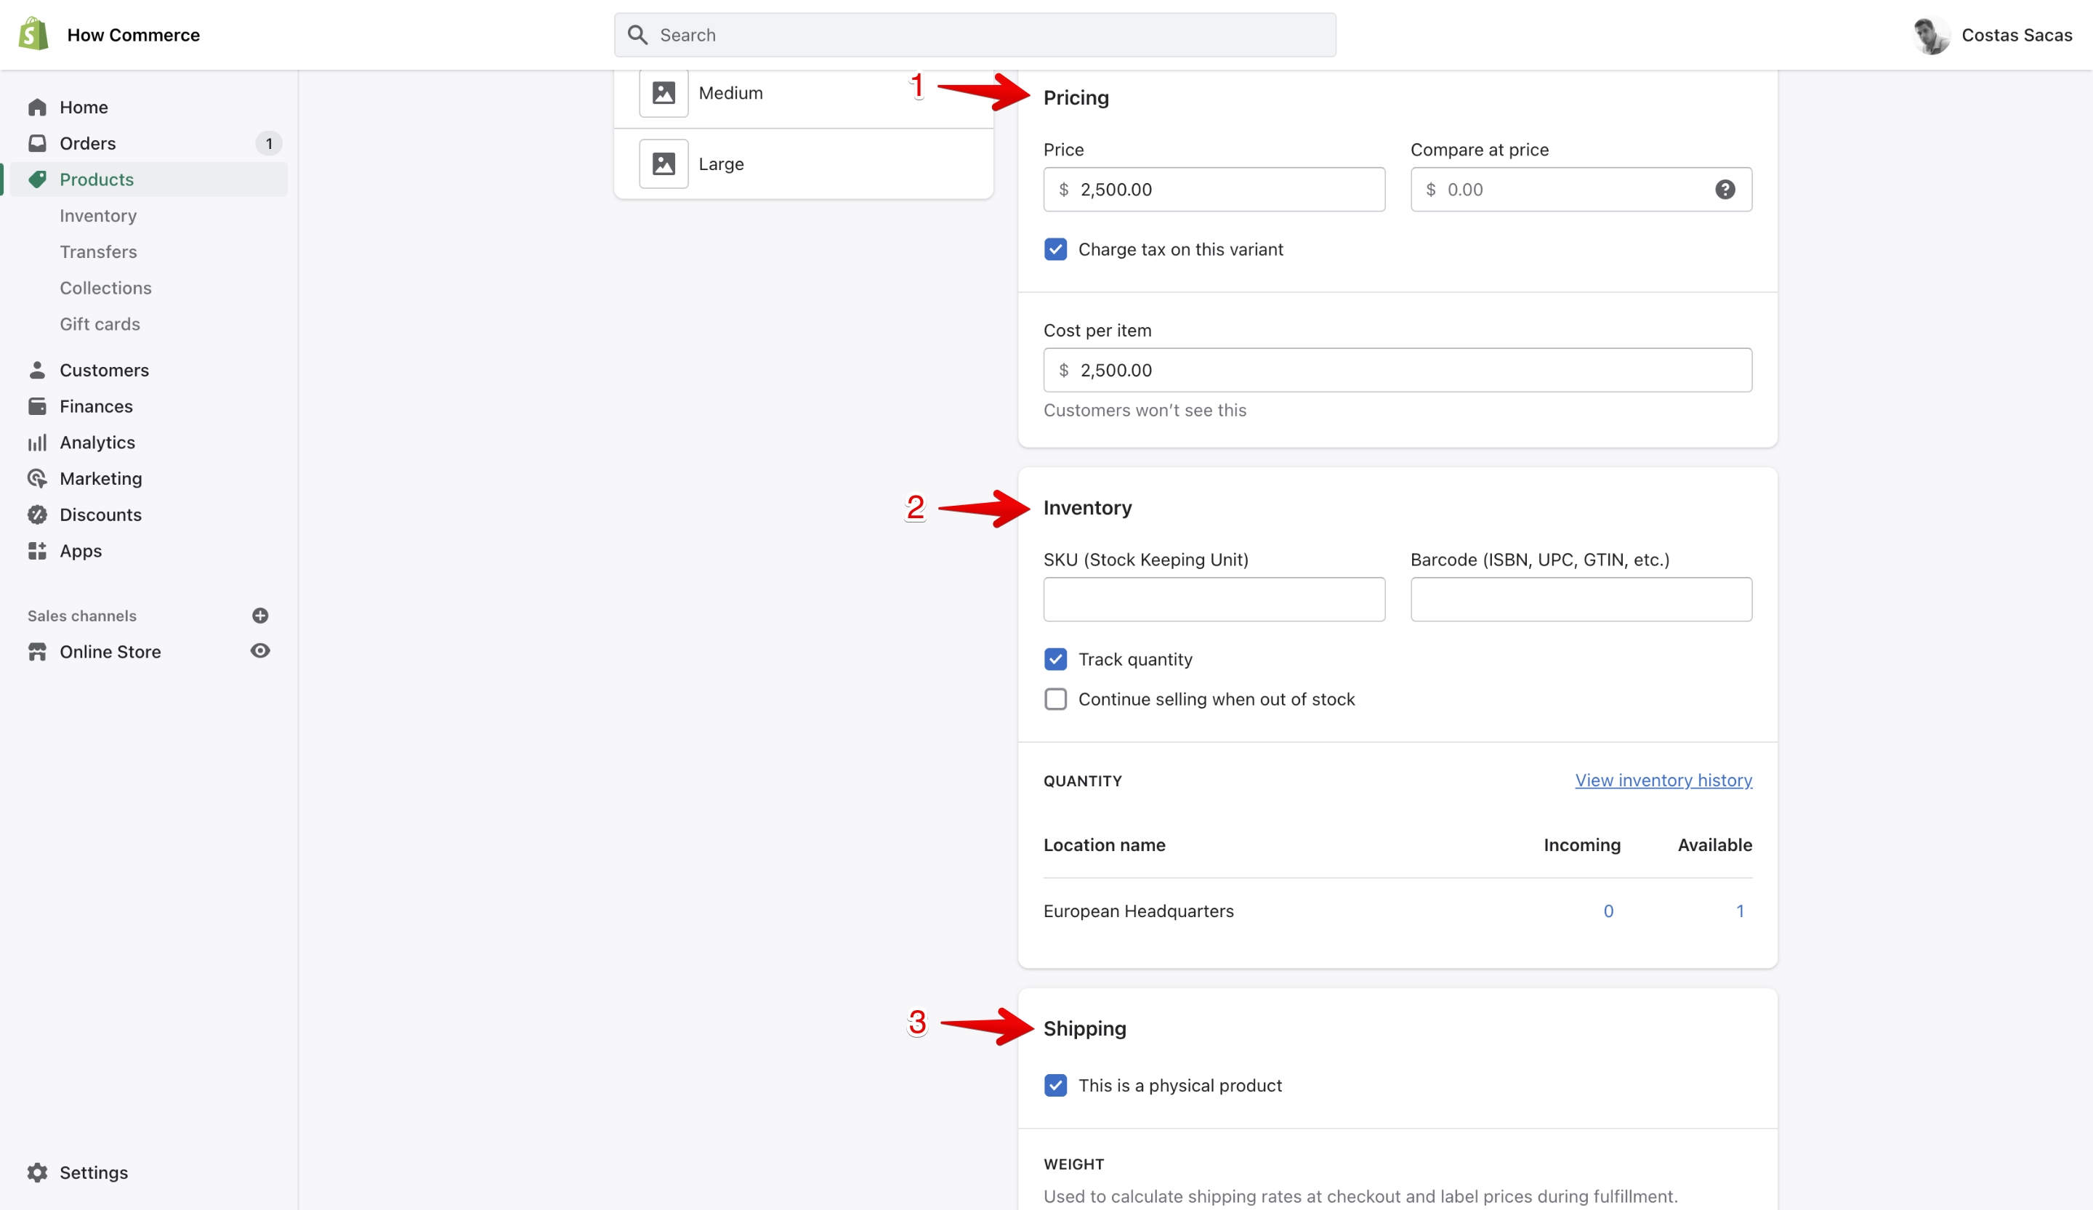The image size is (2093, 1210).
Task: Open Analytics via its bar chart icon
Action: click(37, 443)
